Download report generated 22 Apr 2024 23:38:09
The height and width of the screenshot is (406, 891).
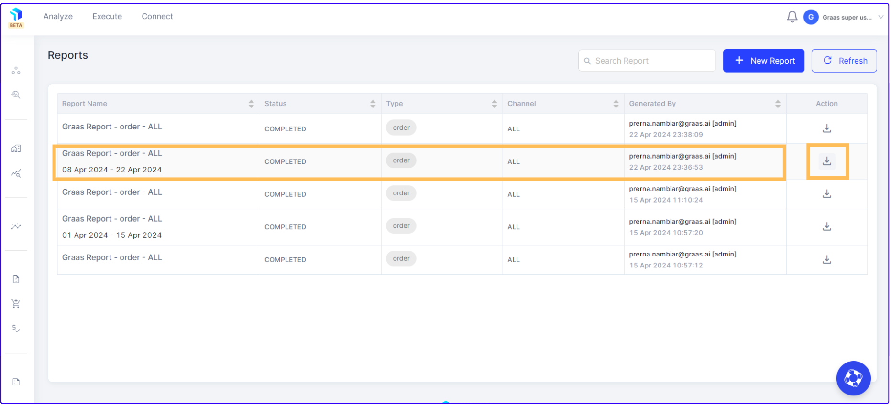coord(826,128)
